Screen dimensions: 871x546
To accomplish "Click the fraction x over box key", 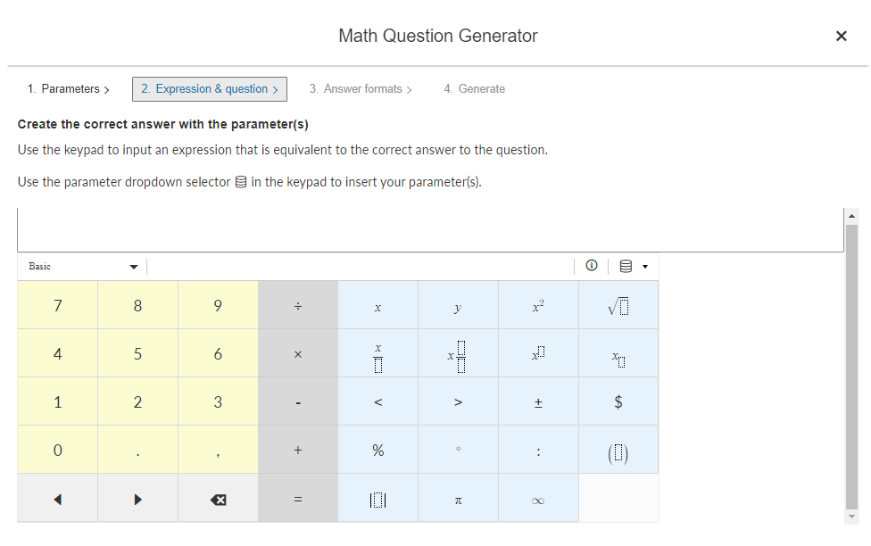I will 377,354.
